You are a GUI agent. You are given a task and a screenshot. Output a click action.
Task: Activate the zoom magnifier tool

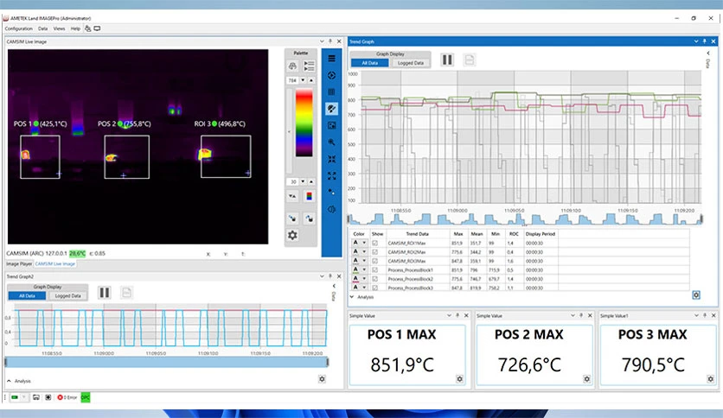point(331,142)
